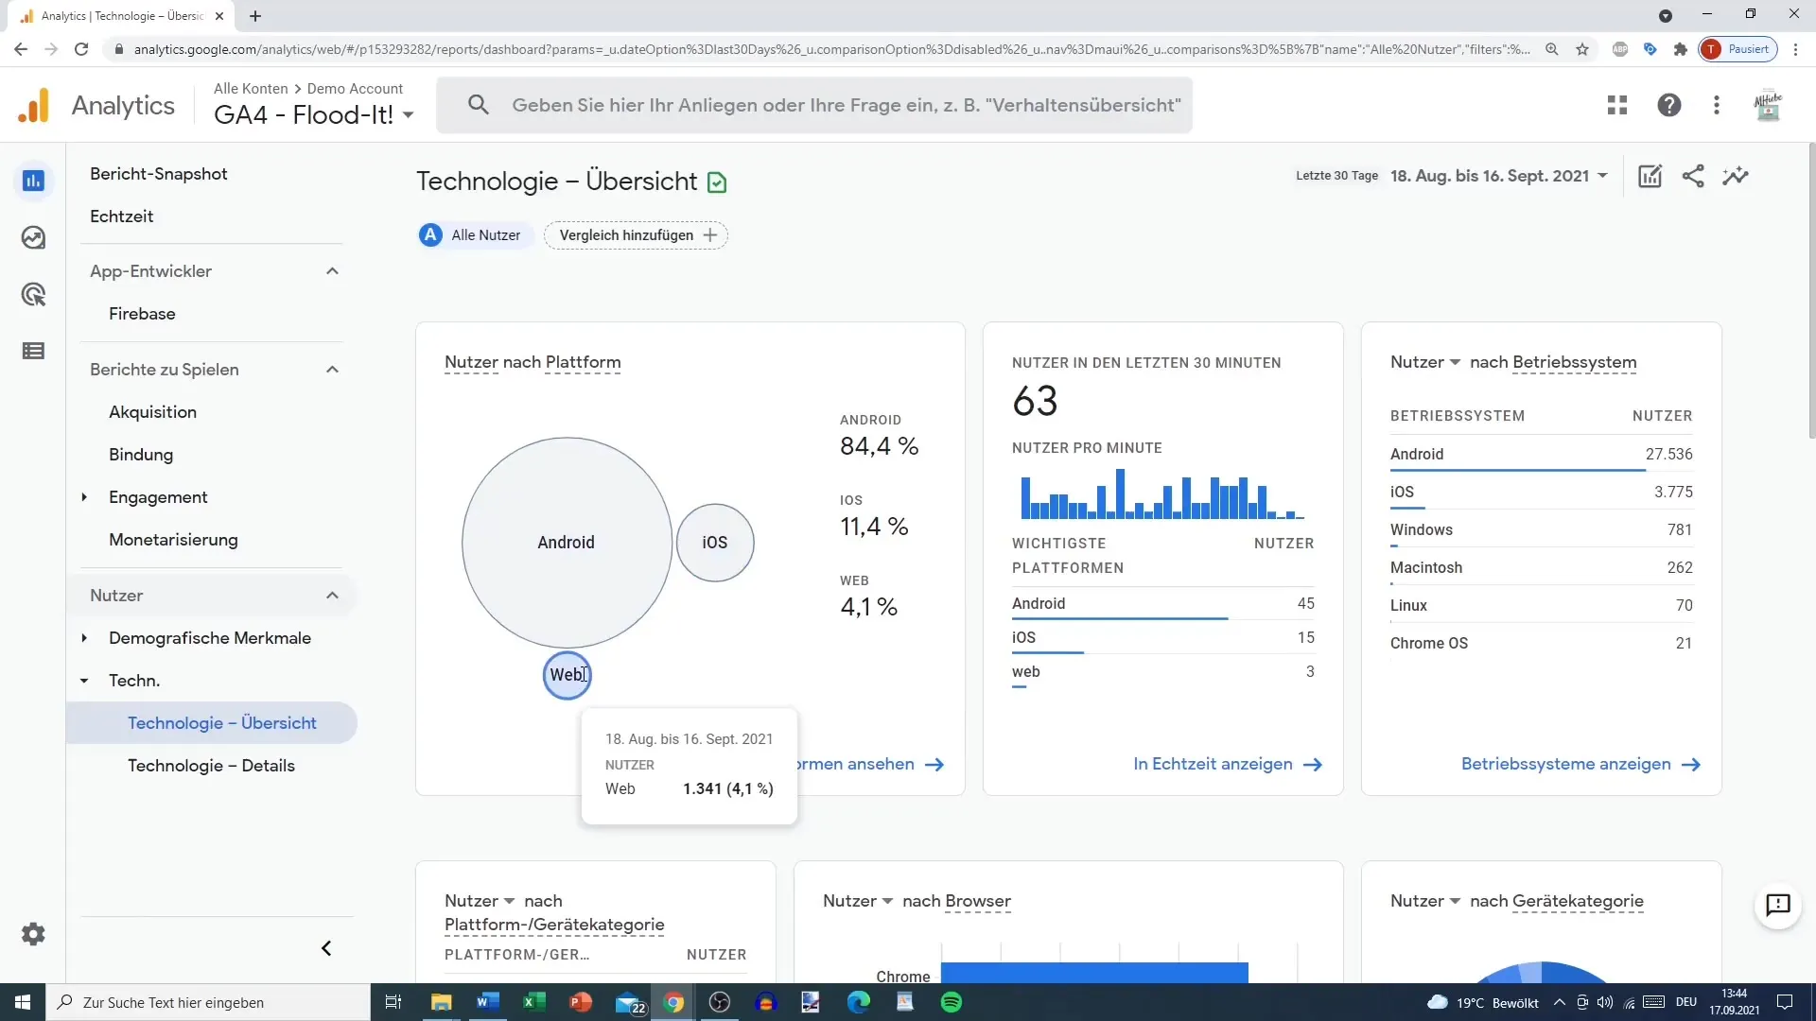
Task: Click In Echtzeit anzeigen link
Action: (1228, 762)
